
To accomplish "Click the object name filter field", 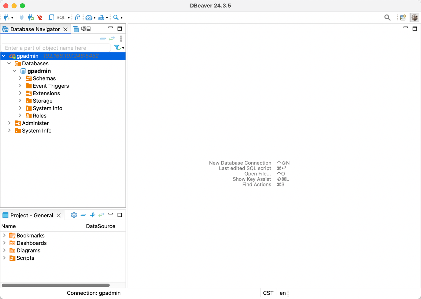I will (56, 48).
